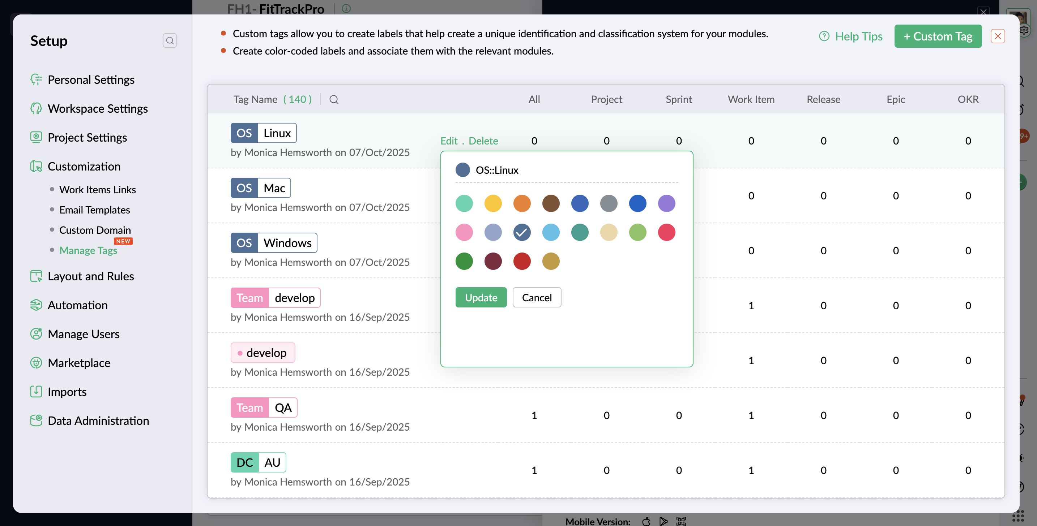This screenshot has width=1037, height=526.
Task: Click the Setup search icon
Action: [x=170, y=40]
